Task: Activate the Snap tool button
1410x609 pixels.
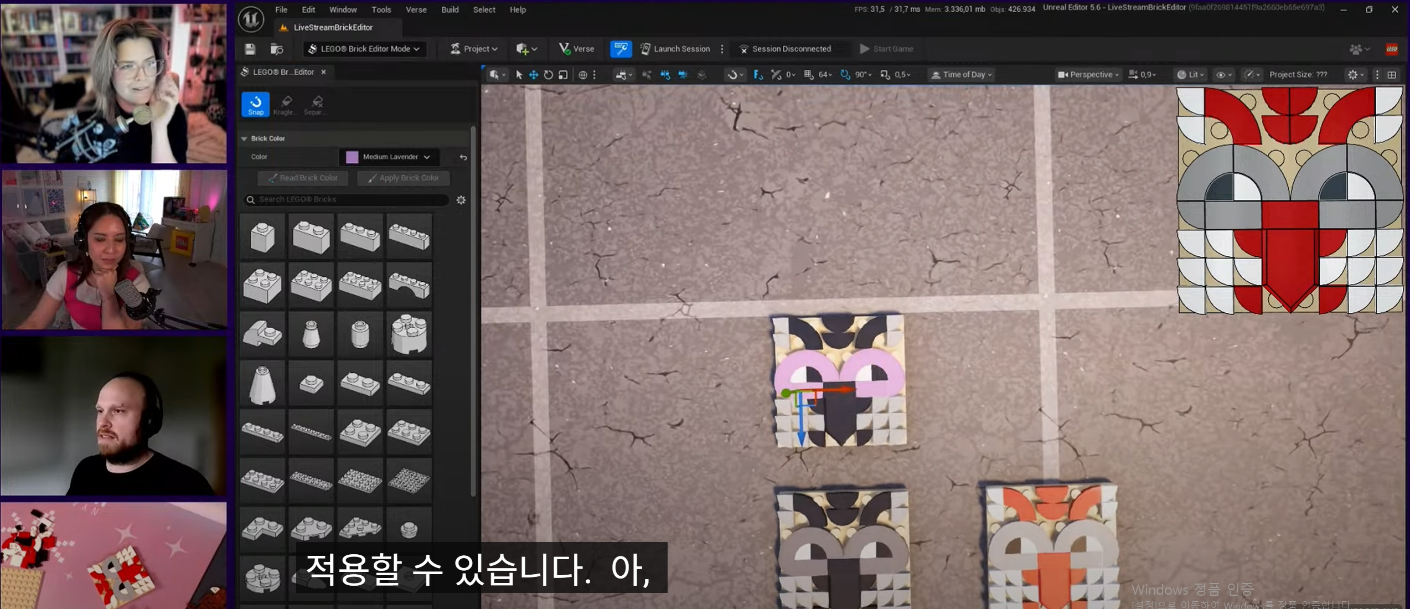Action: click(x=256, y=104)
